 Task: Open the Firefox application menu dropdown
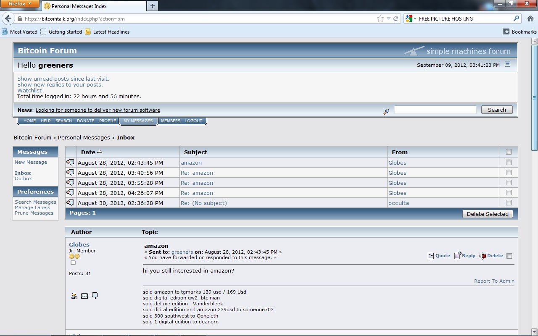tap(19, 4)
